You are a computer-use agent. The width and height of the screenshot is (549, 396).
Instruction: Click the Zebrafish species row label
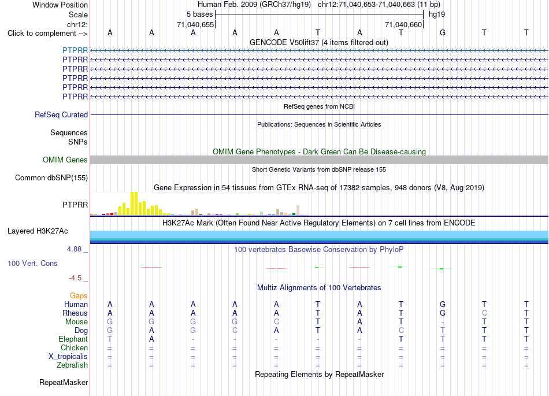click(72, 365)
